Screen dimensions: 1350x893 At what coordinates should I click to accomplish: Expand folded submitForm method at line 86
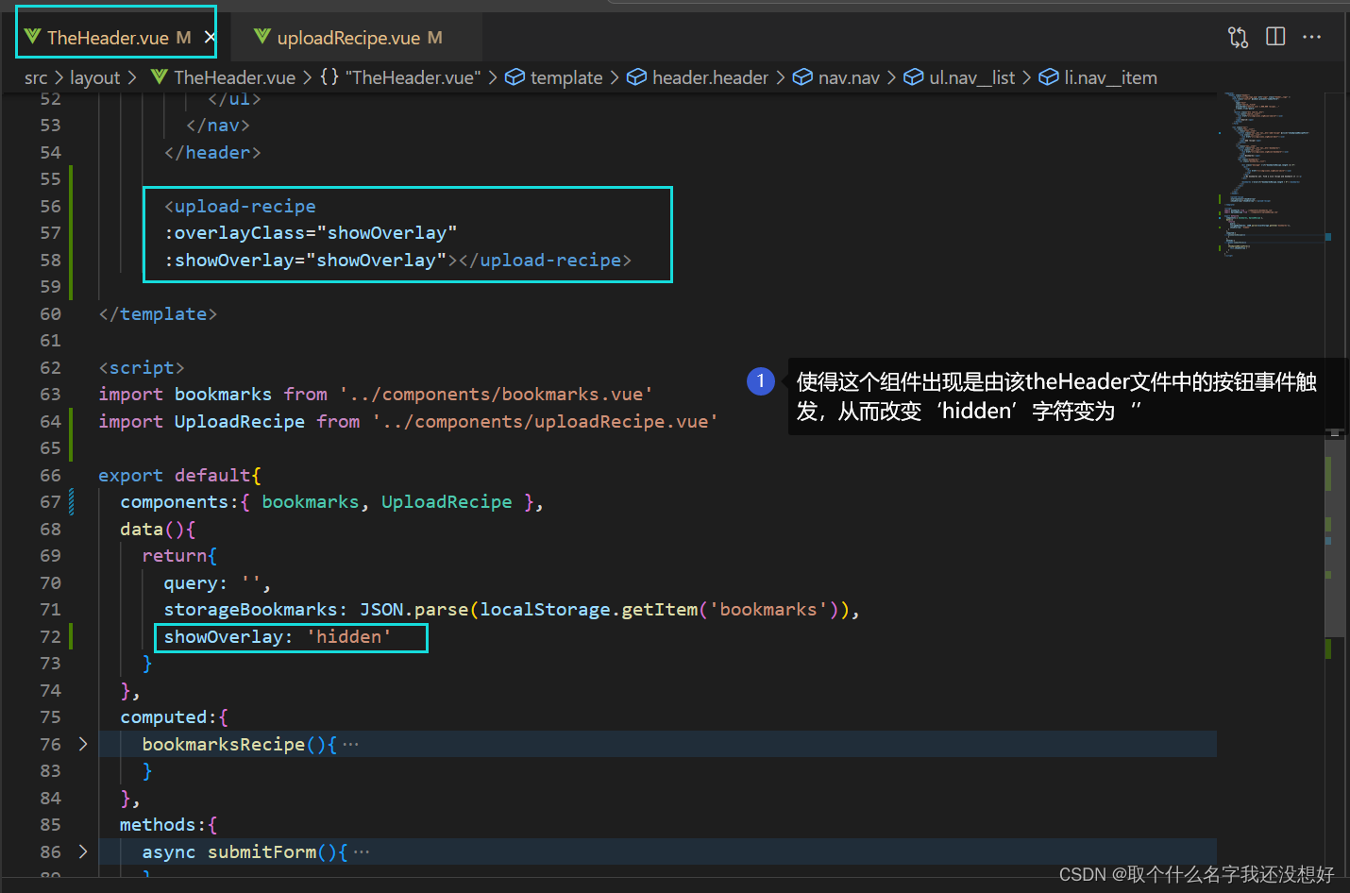pyautogui.click(x=83, y=851)
